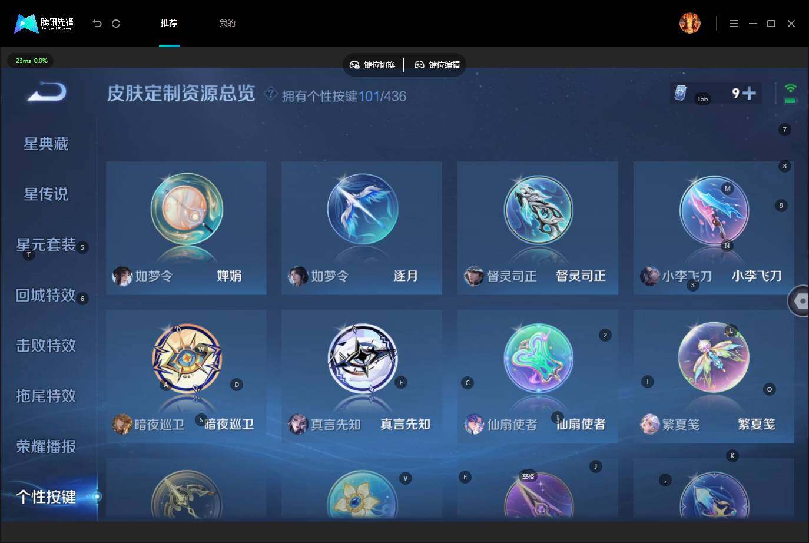Click the 督灵司正 hero avatar

tap(474, 276)
